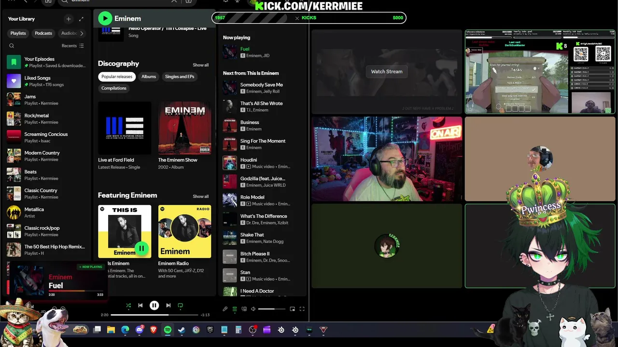The height and width of the screenshot is (347, 618).
Task: Click the plus icon in Your Library
Action: 69,19
